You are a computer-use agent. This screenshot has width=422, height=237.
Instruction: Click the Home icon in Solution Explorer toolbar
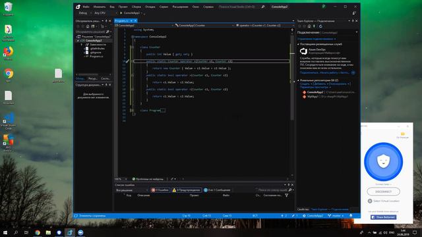88,26
